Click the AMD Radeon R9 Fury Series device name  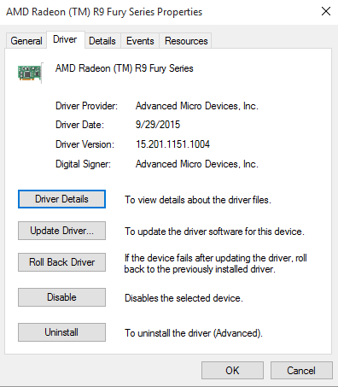point(125,68)
